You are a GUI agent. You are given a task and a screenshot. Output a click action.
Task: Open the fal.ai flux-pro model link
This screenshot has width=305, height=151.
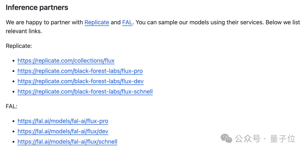click(x=63, y=121)
